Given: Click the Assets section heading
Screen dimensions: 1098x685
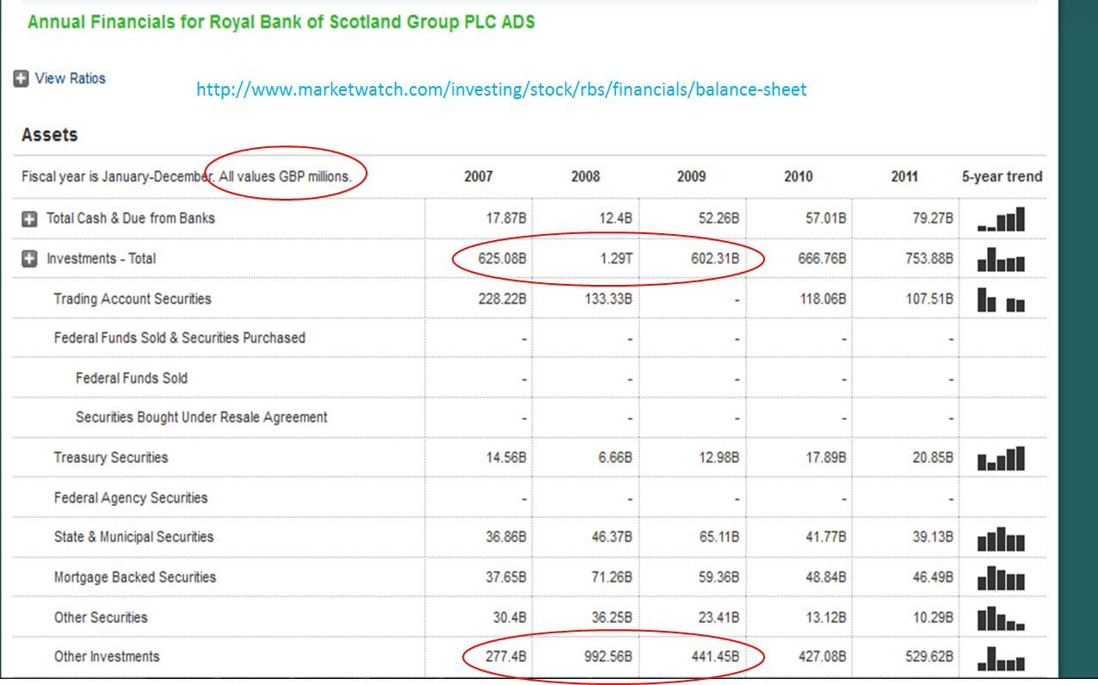Looking at the screenshot, I should (x=50, y=135).
